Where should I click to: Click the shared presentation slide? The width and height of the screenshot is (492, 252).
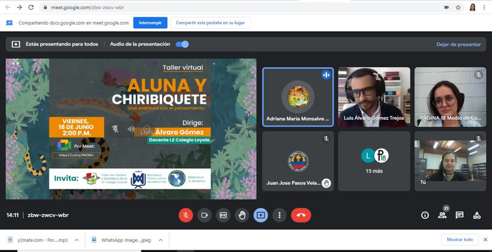tap(131, 129)
